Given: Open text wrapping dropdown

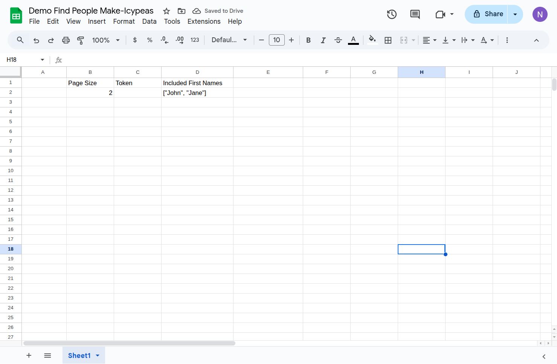Looking at the screenshot, I should pos(468,40).
